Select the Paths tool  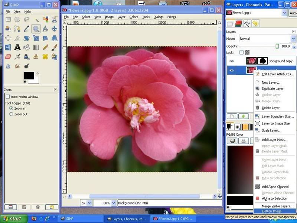click(x=17, y=29)
